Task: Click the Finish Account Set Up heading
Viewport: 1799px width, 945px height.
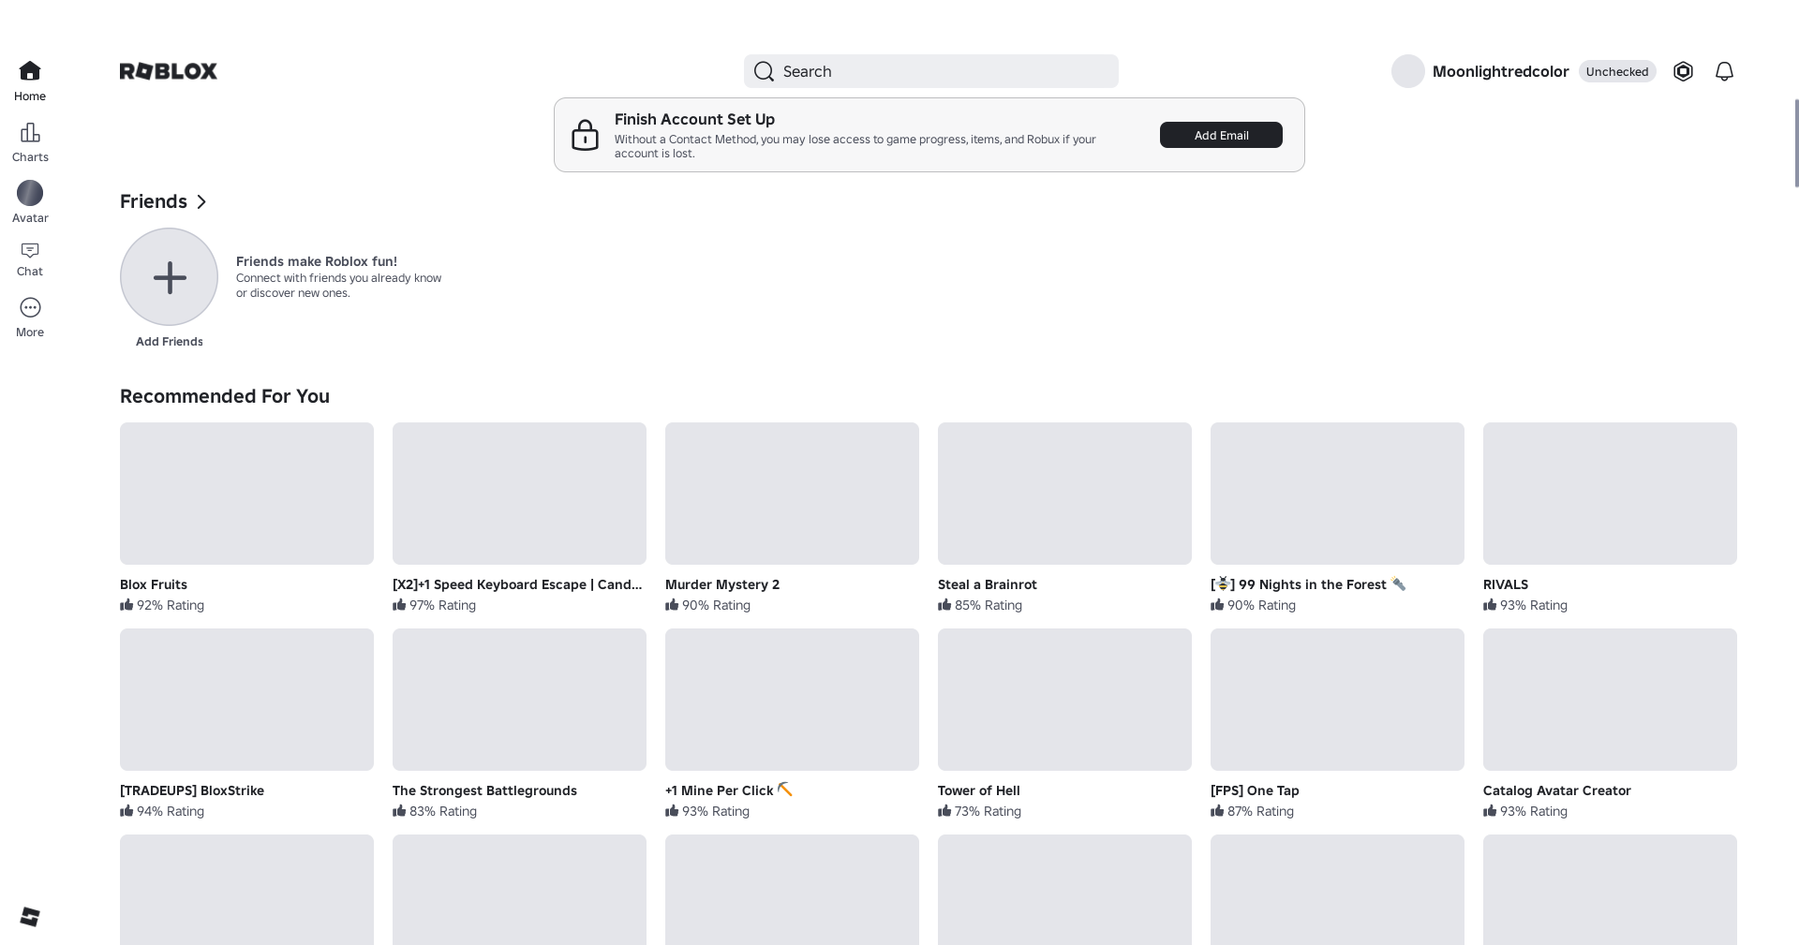Action: [x=694, y=119]
